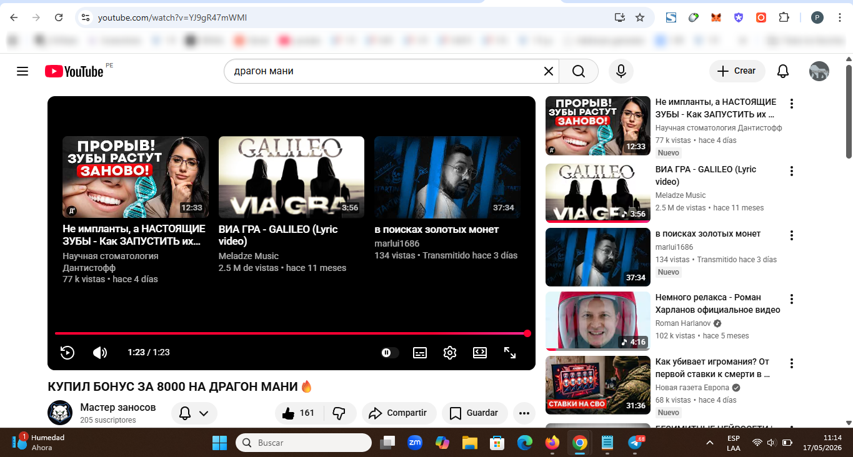
Task: Click sidebar channel name Meladze Music
Action: click(681, 195)
